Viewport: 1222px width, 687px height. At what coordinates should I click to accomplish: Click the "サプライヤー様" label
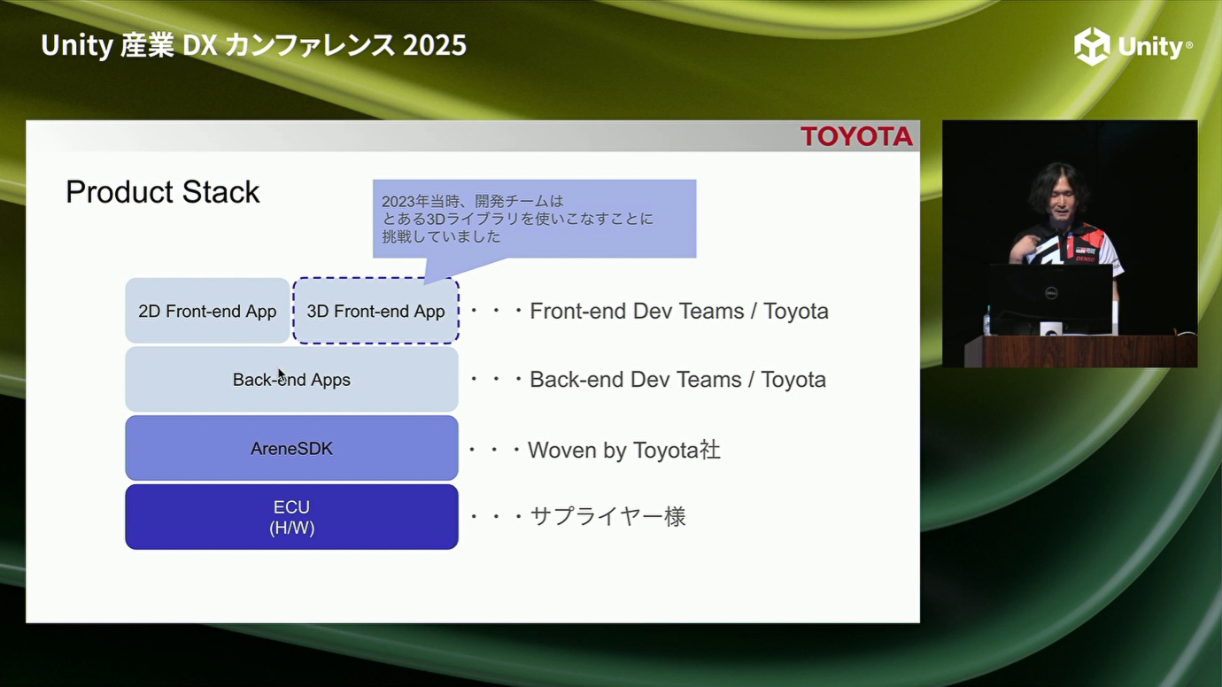(x=607, y=516)
